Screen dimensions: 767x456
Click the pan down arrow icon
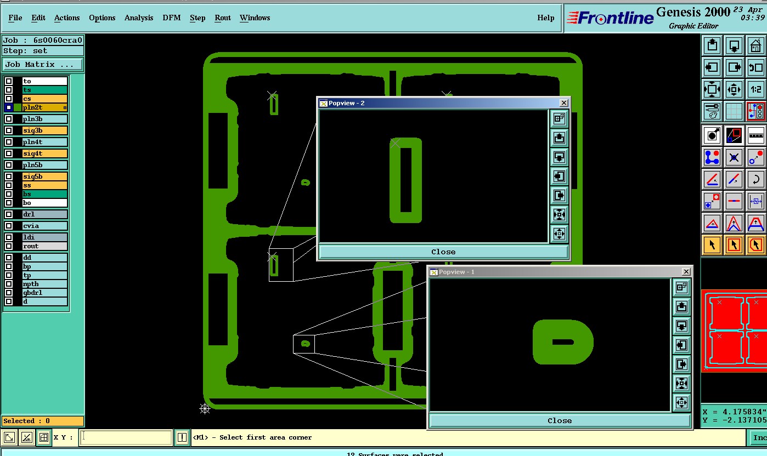(x=734, y=45)
